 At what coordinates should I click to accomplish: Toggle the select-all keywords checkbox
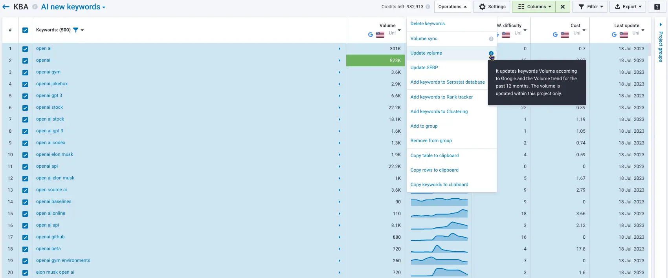click(x=25, y=30)
